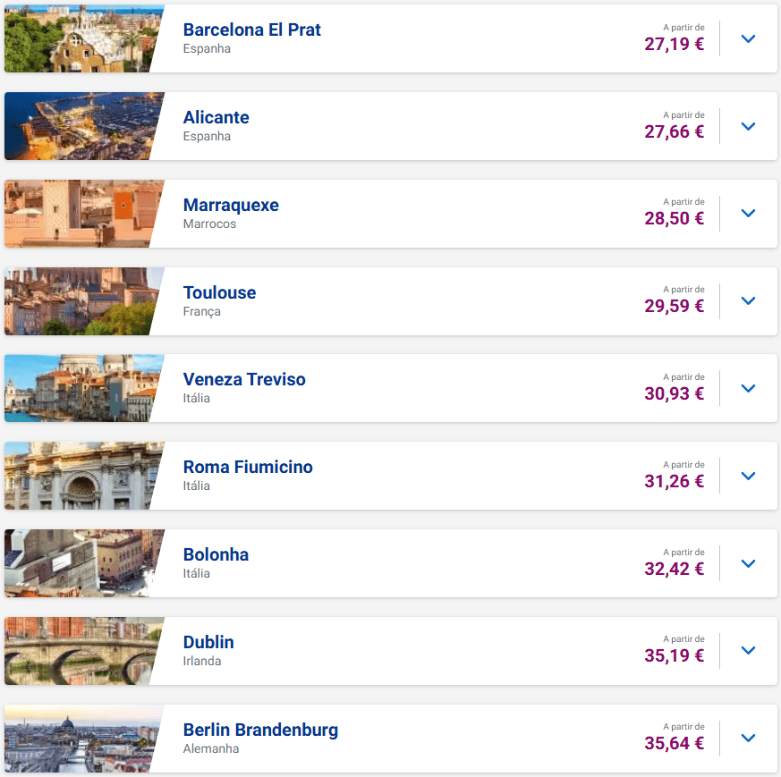
Task: Click the 27,19 € price for Barcelona
Action: point(674,44)
